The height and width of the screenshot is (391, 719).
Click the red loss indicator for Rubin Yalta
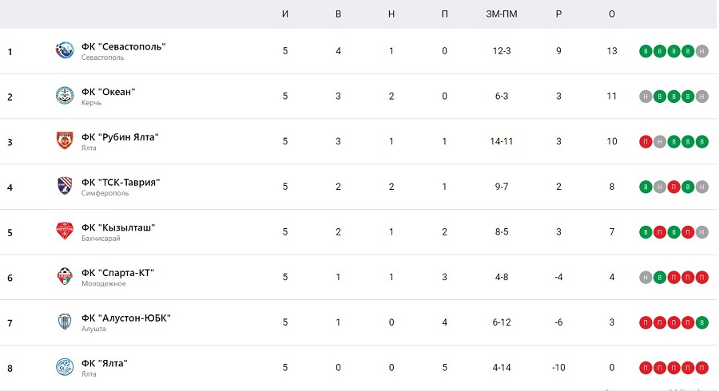[646, 141]
